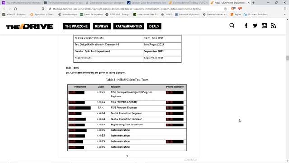Viewport: 289px width, 163px height.
Task: Click code '4.3.5.1' in table
Action: pos(101,92)
